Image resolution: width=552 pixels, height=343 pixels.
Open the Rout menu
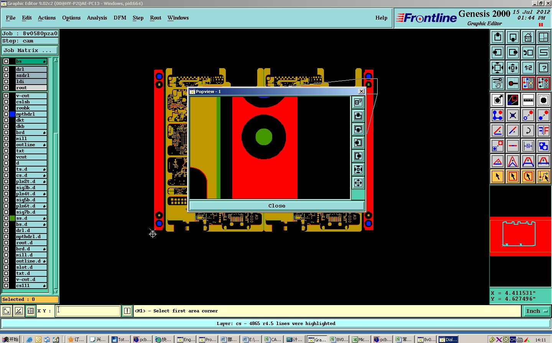click(x=156, y=18)
